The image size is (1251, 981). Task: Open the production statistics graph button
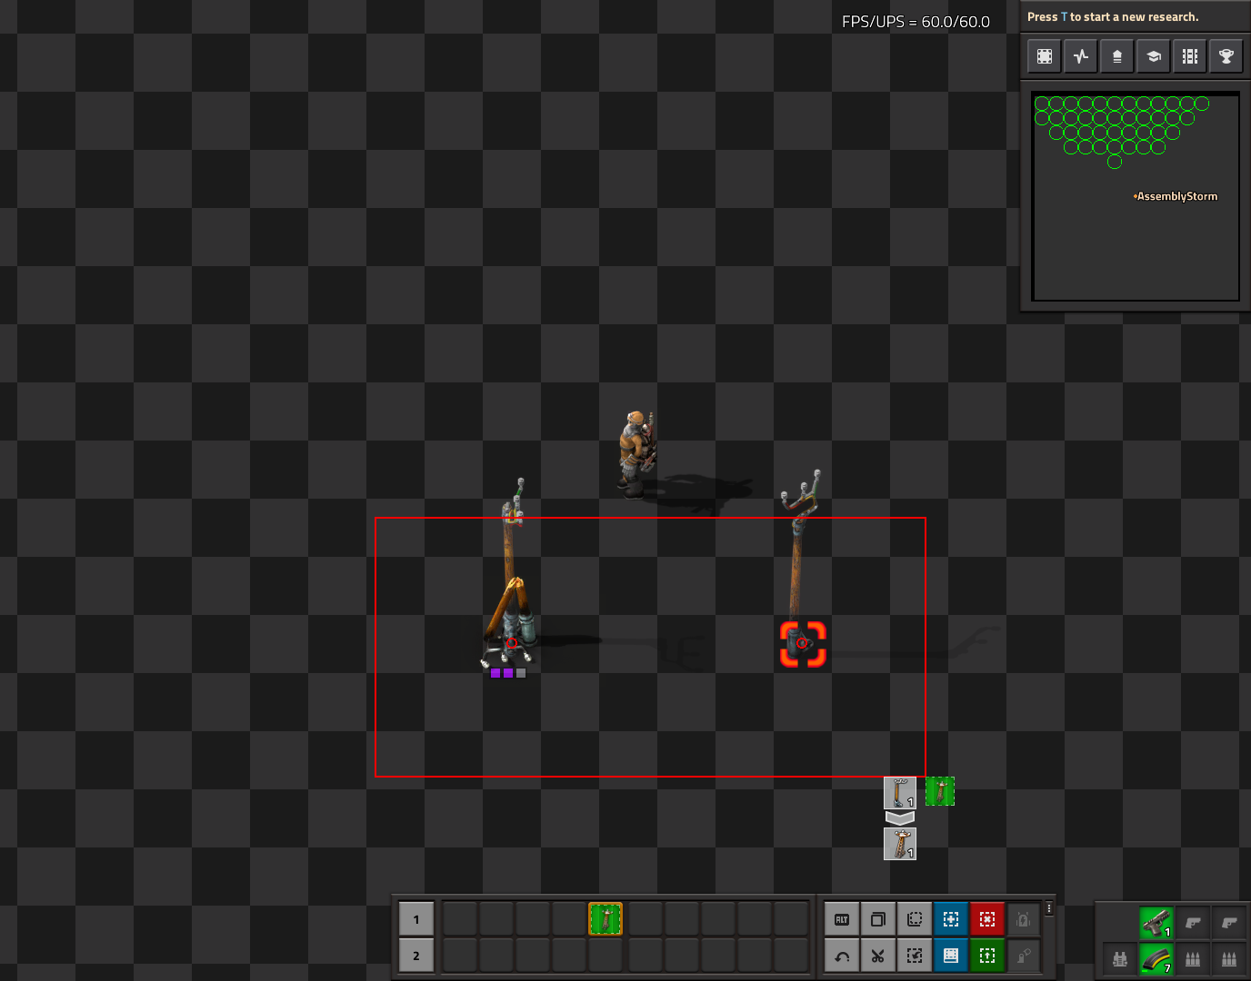point(1081,56)
